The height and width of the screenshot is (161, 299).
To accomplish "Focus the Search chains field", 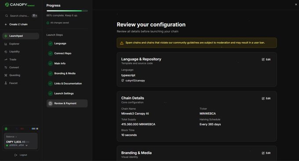I will [x=21, y=16].
